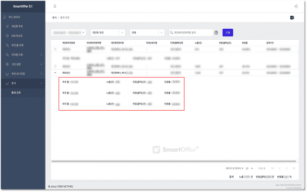
Task: Open the 개인화 추천 type dropdown
Action: (x=107, y=33)
